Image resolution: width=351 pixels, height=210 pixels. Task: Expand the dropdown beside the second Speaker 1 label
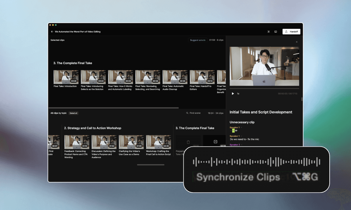click(241, 136)
